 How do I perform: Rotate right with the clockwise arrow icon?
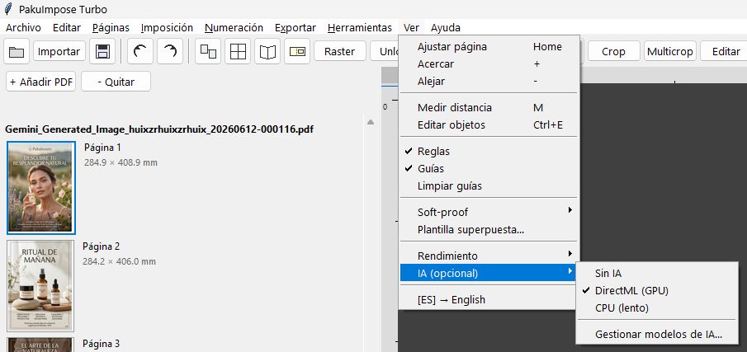[170, 51]
